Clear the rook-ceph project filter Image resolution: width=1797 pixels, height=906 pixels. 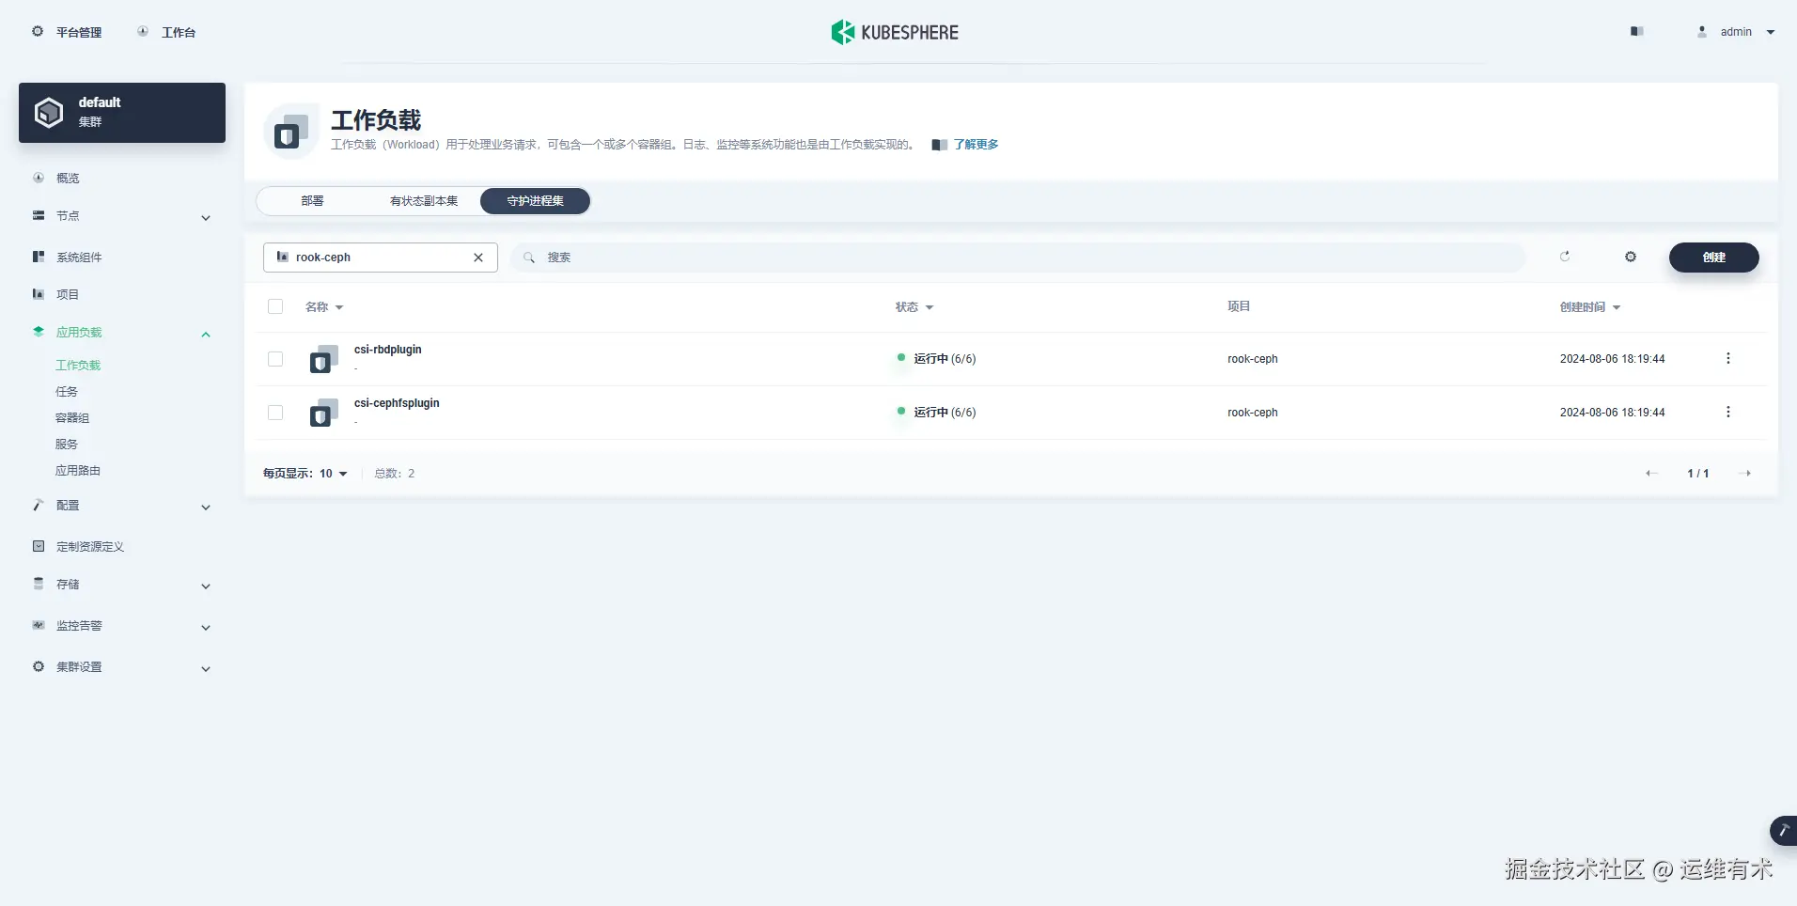tap(478, 258)
